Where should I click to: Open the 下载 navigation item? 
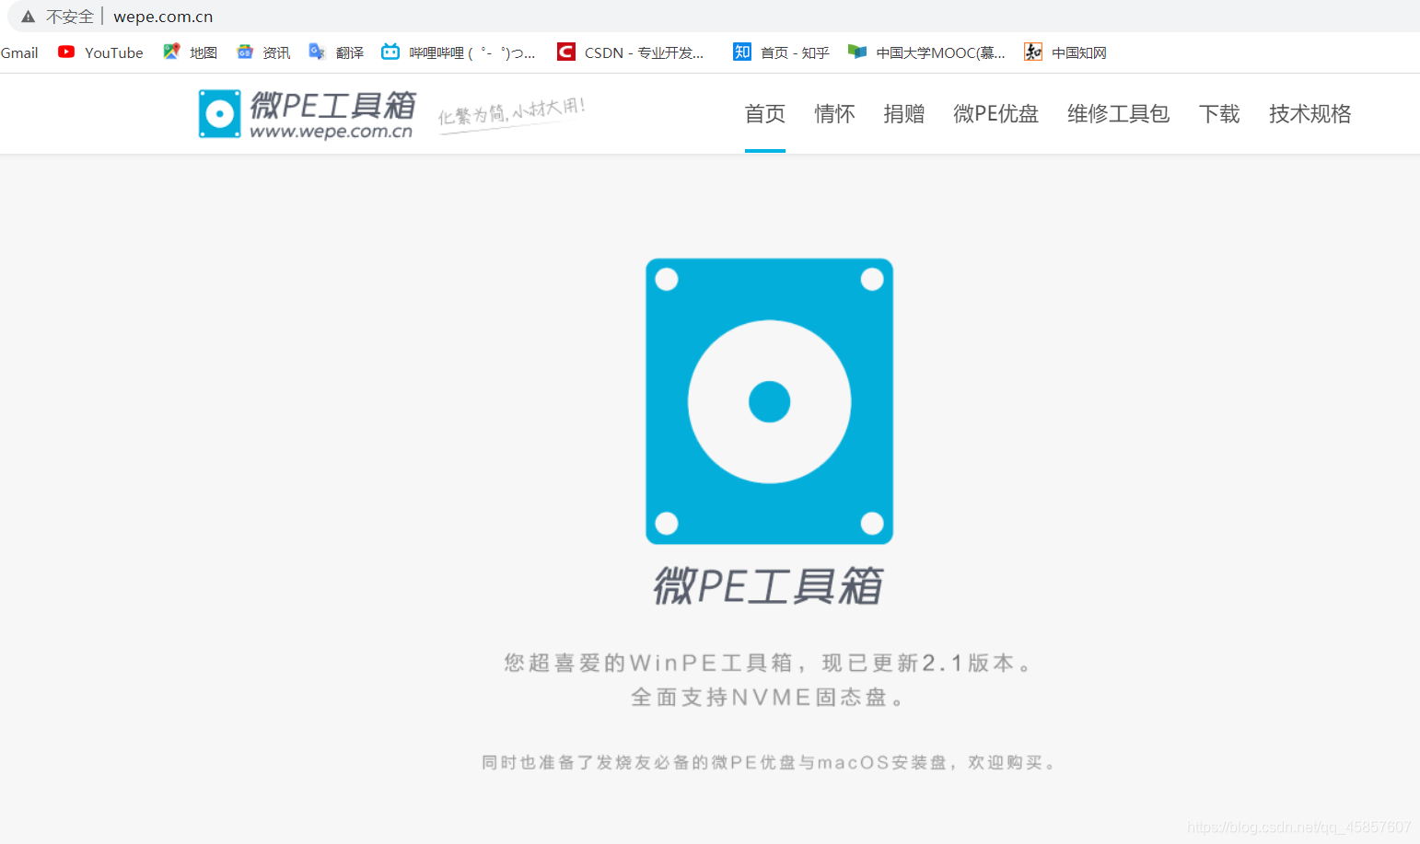click(x=1219, y=114)
